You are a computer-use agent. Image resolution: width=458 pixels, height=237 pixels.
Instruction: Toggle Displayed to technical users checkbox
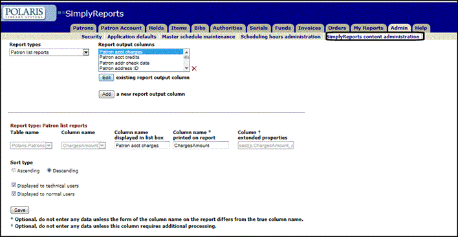[x=14, y=186]
